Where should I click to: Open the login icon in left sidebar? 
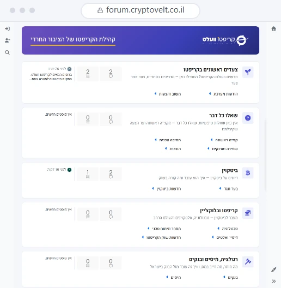7,29
